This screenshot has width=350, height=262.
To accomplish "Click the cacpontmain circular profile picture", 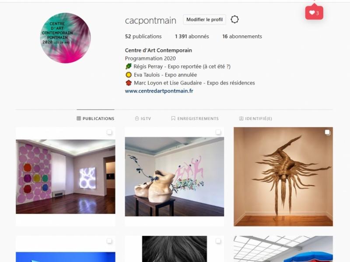I will [65, 38].
